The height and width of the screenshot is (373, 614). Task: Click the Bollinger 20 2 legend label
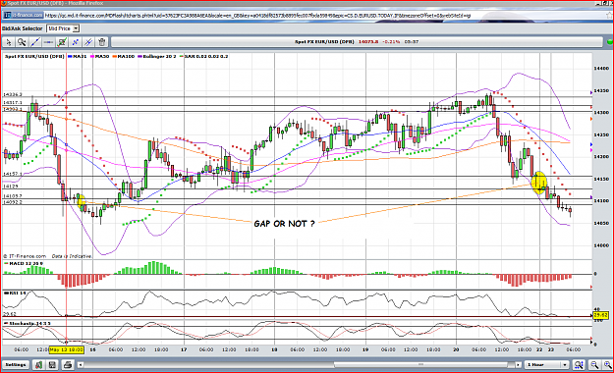tap(156, 56)
